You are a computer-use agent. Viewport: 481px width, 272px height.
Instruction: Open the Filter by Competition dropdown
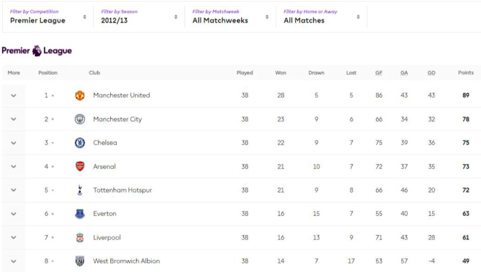coord(48,17)
